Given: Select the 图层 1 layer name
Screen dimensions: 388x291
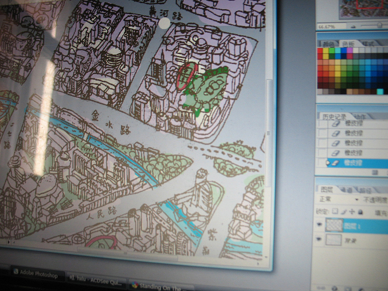Looking at the screenshot, I should pos(353,226).
